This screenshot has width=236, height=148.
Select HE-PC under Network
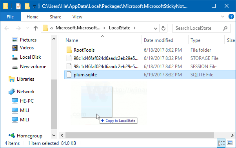[27, 101]
